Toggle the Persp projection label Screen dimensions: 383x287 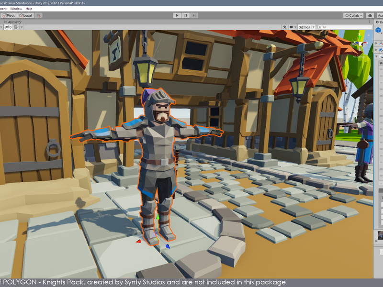coord(359,56)
